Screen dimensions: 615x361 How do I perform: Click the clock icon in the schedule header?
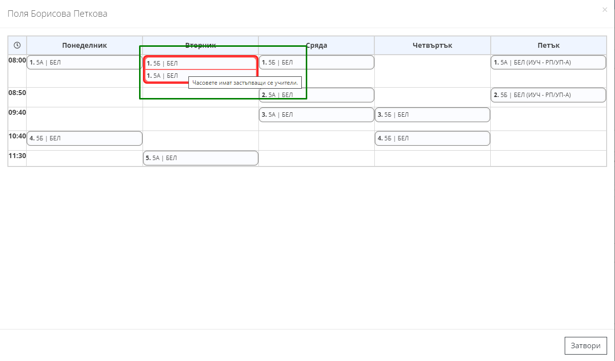(17, 45)
